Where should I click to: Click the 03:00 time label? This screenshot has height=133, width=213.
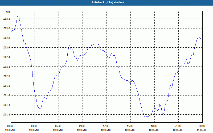[35, 126]
